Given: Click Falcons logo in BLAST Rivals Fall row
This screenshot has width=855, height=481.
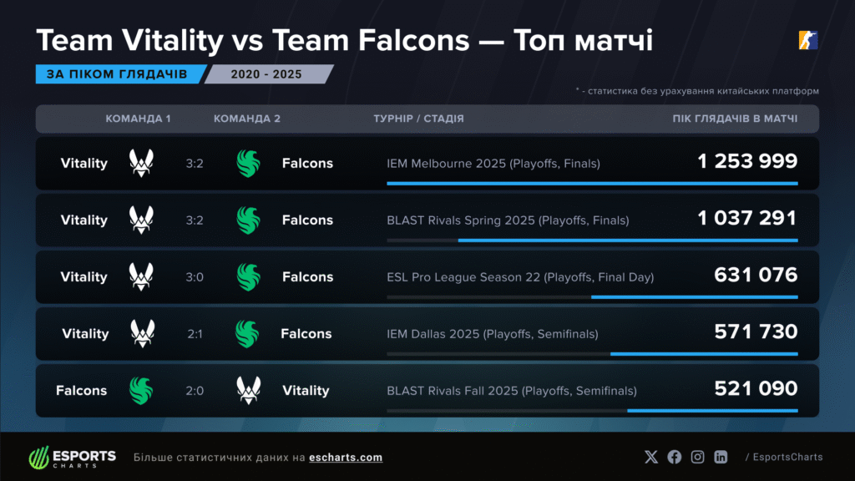Looking at the screenshot, I should click(x=141, y=391).
